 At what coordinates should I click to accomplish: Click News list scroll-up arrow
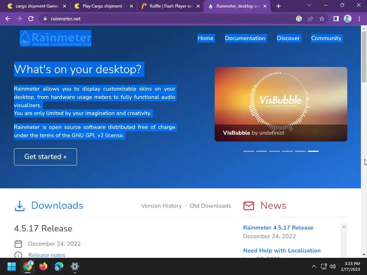[x=344, y=227]
